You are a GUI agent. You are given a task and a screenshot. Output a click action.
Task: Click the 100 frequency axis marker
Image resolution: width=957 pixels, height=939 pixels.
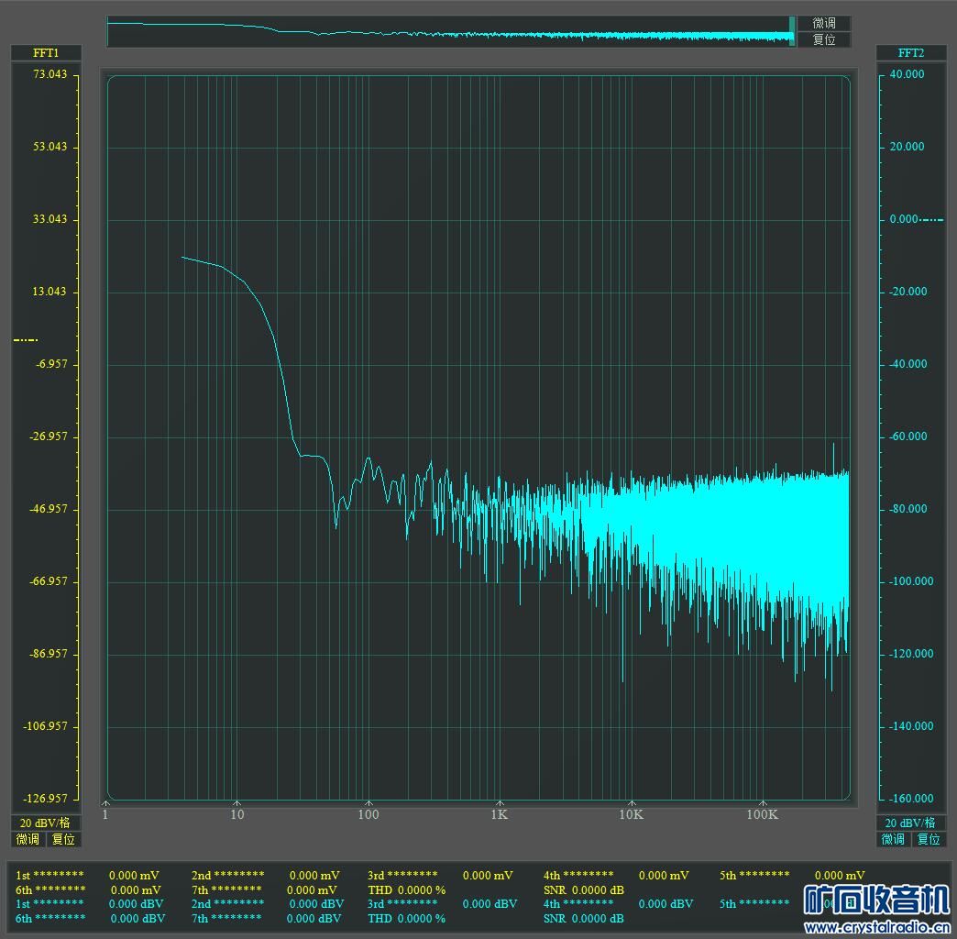pyautogui.click(x=368, y=814)
